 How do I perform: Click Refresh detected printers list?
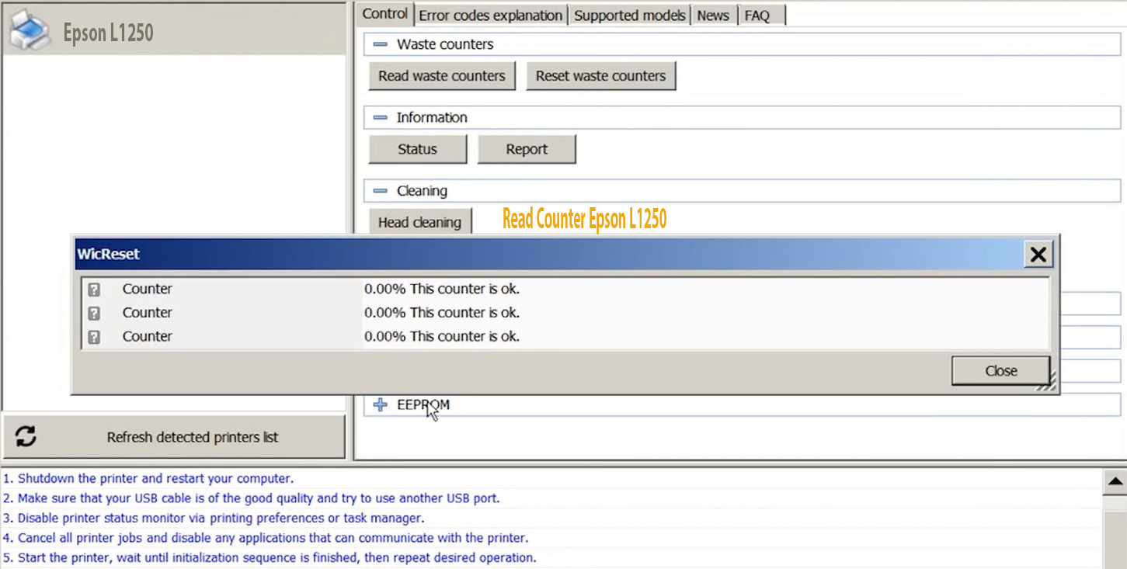(x=174, y=437)
